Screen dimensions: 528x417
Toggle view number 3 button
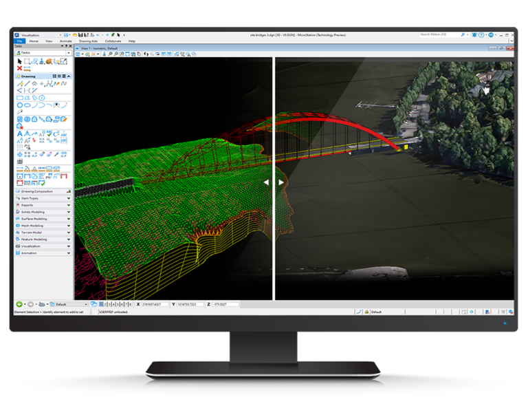click(109, 304)
